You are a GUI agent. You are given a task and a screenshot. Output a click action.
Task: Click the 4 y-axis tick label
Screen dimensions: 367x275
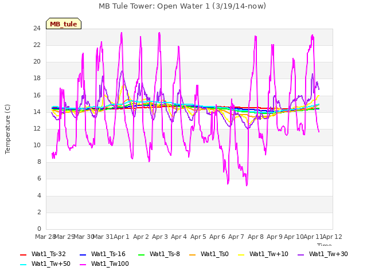(39, 195)
